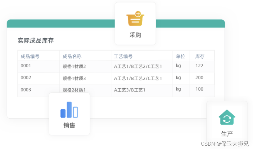The image size is (253, 149).
Task: Click the 生产 house refresh icon
Action: click(227, 117)
